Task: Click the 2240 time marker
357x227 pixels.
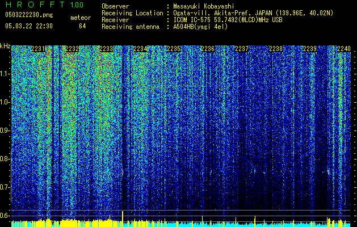Action: 344,49
